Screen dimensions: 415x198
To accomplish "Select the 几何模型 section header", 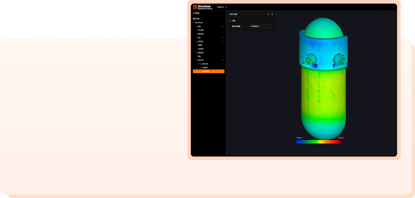I will (x=196, y=13).
